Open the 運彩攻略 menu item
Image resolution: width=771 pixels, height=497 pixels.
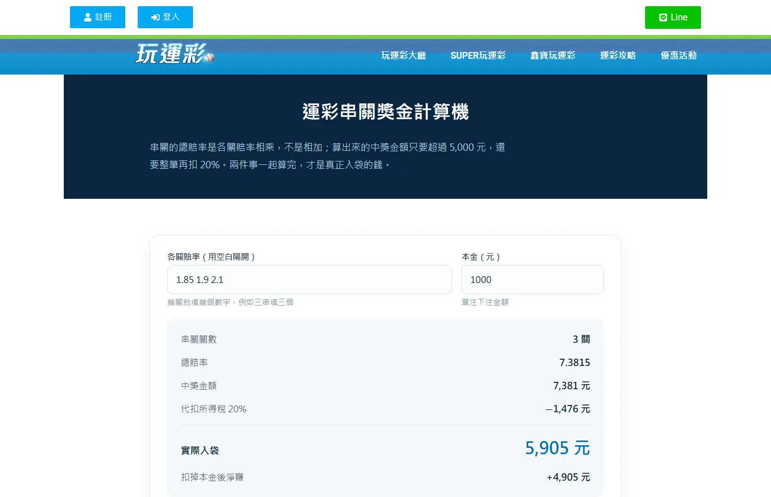pyautogui.click(x=618, y=55)
